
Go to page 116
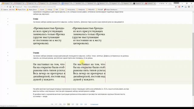pos(52,104)
